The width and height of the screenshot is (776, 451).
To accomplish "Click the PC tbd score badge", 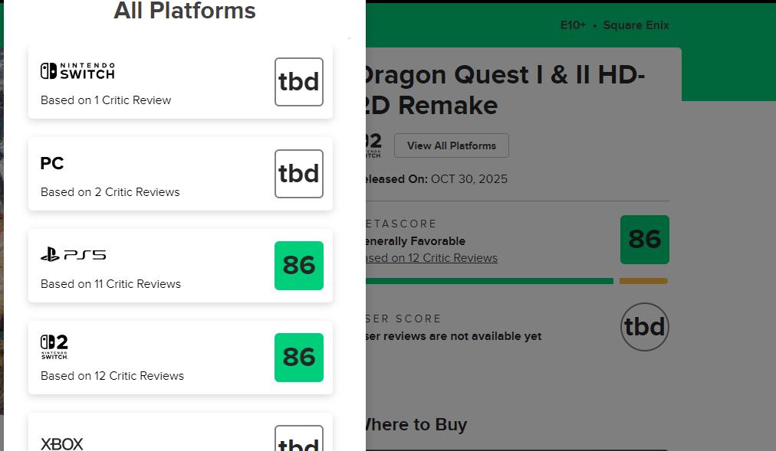I will click(298, 174).
